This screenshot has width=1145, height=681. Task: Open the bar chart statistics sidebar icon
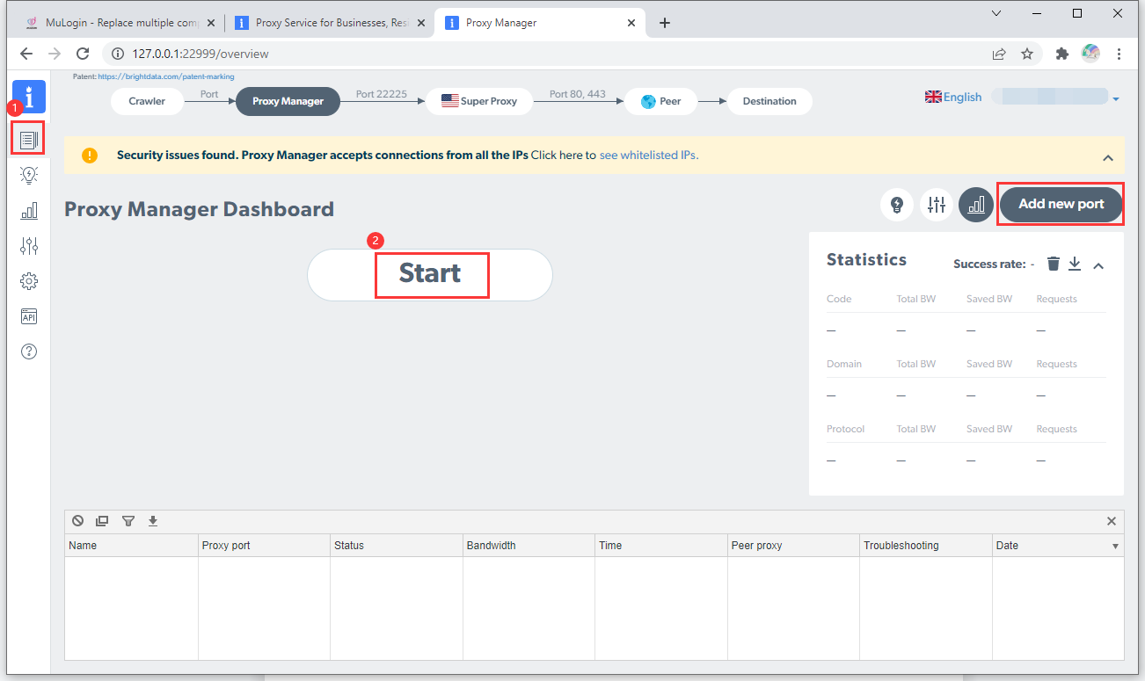pyautogui.click(x=29, y=210)
